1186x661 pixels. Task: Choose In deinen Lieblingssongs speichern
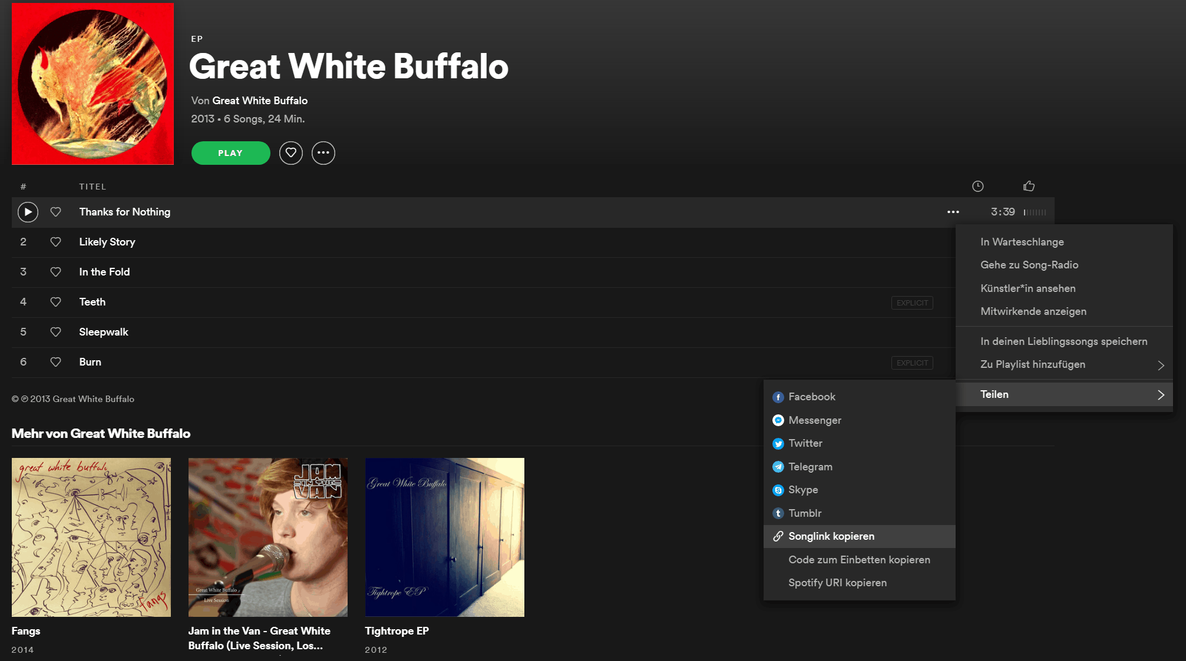pyautogui.click(x=1064, y=341)
